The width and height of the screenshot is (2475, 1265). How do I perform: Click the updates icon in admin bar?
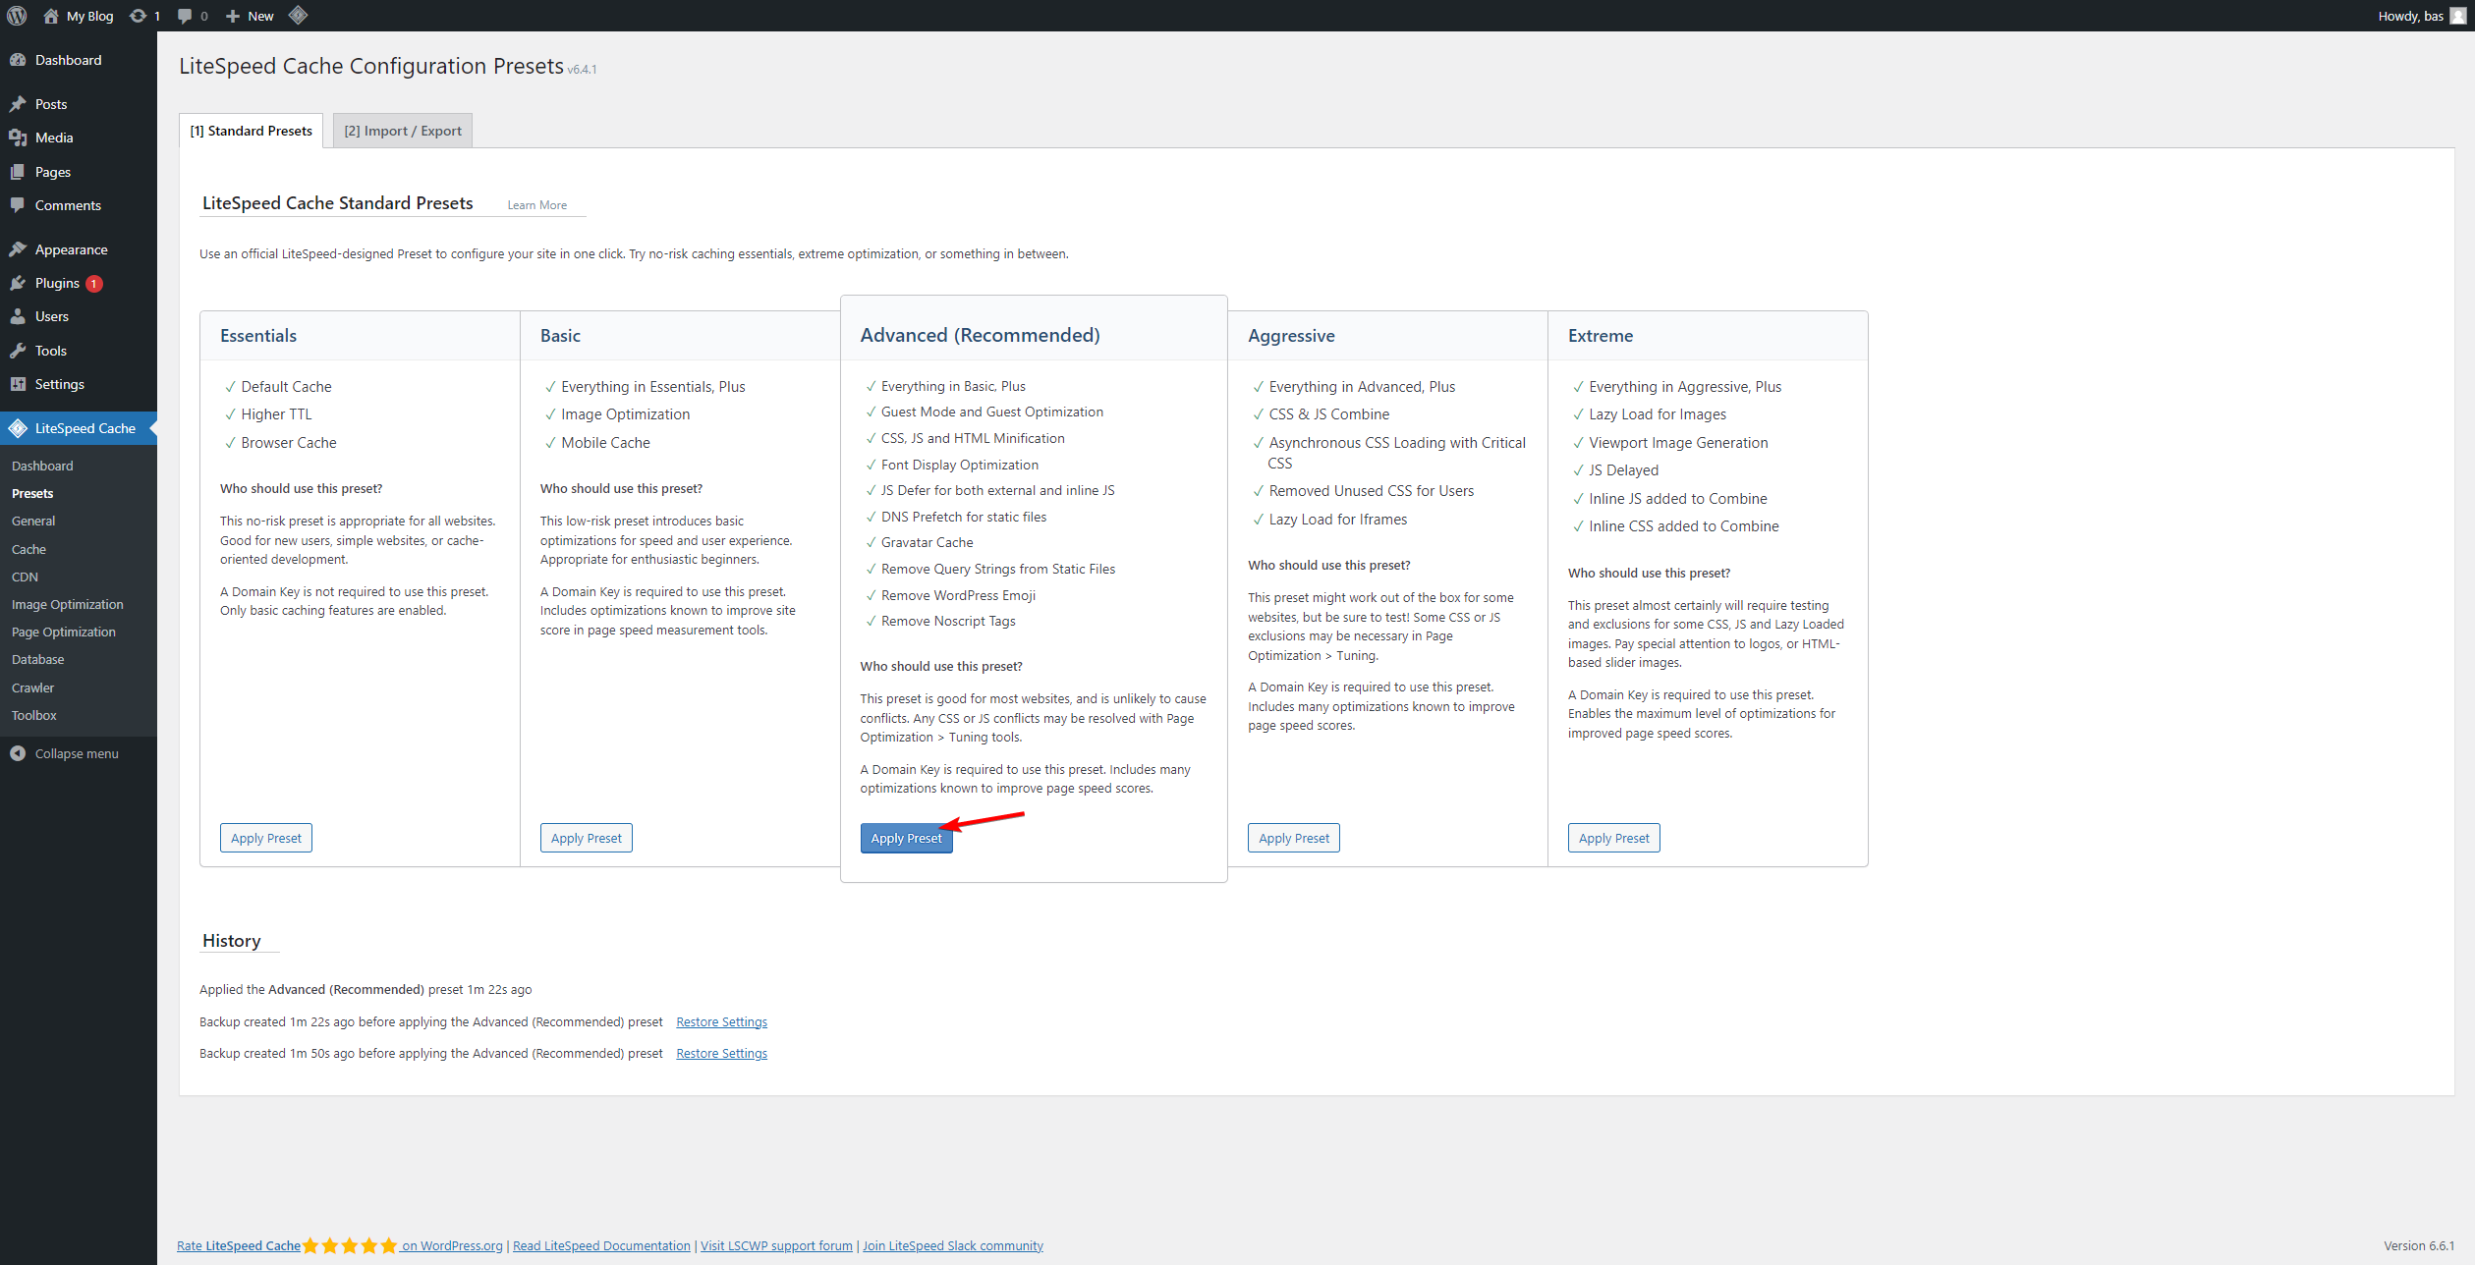pos(139,16)
